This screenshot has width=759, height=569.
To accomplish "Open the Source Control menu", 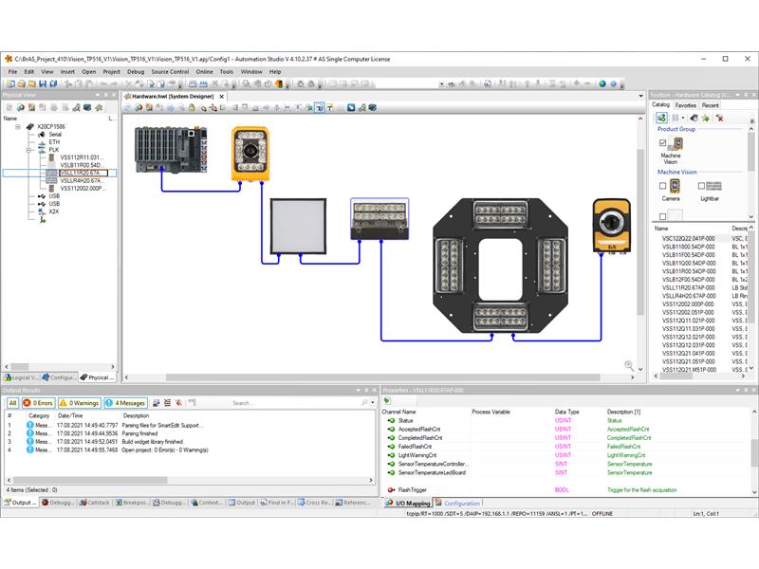I will tap(170, 72).
